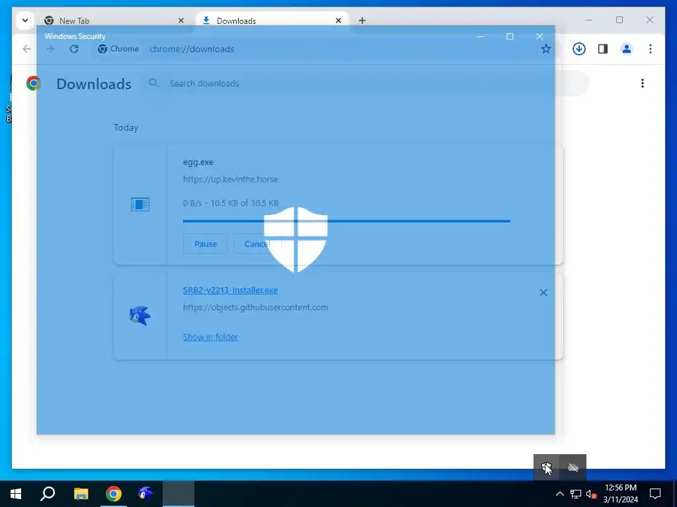Open the notification center icon

click(655, 494)
